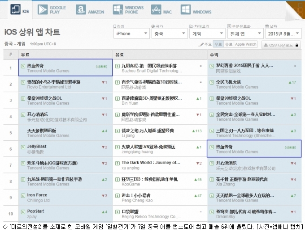This screenshot has width=305, height=232.
Task: Open the date dropdown showing 2015년 8월
Action: tap(283, 34)
